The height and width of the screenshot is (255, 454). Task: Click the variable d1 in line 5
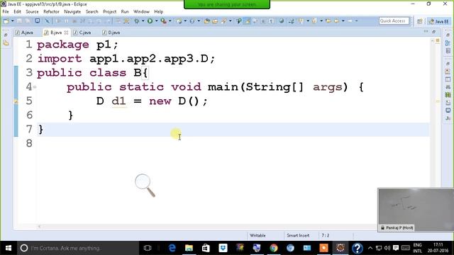tap(118, 101)
